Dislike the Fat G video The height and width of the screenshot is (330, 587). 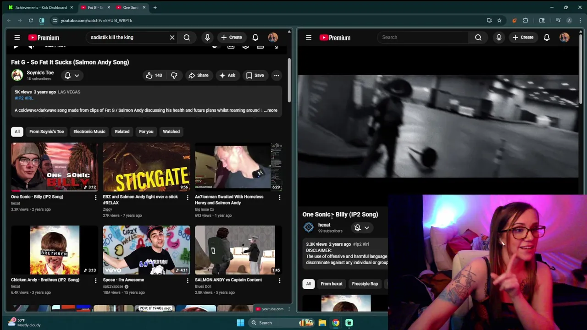(x=174, y=75)
